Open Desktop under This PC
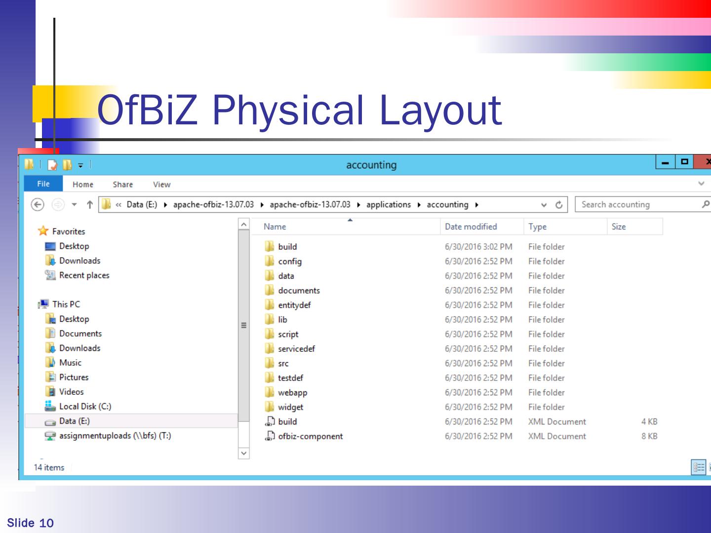 tap(74, 319)
